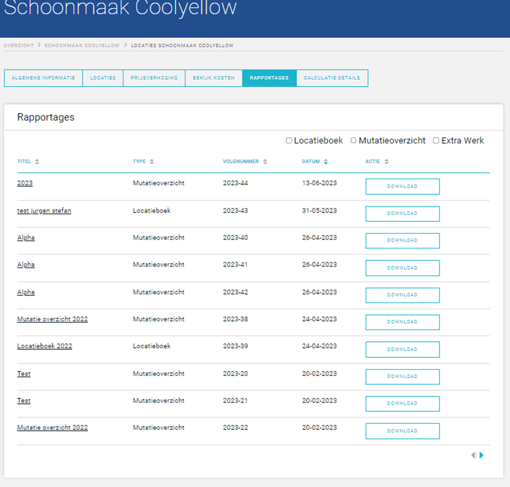Check the Extra Werk checkbox

pyautogui.click(x=436, y=141)
